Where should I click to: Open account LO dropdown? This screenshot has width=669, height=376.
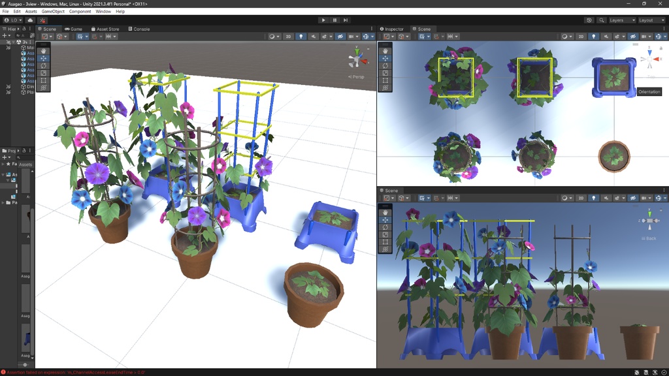pyautogui.click(x=13, y=20)
